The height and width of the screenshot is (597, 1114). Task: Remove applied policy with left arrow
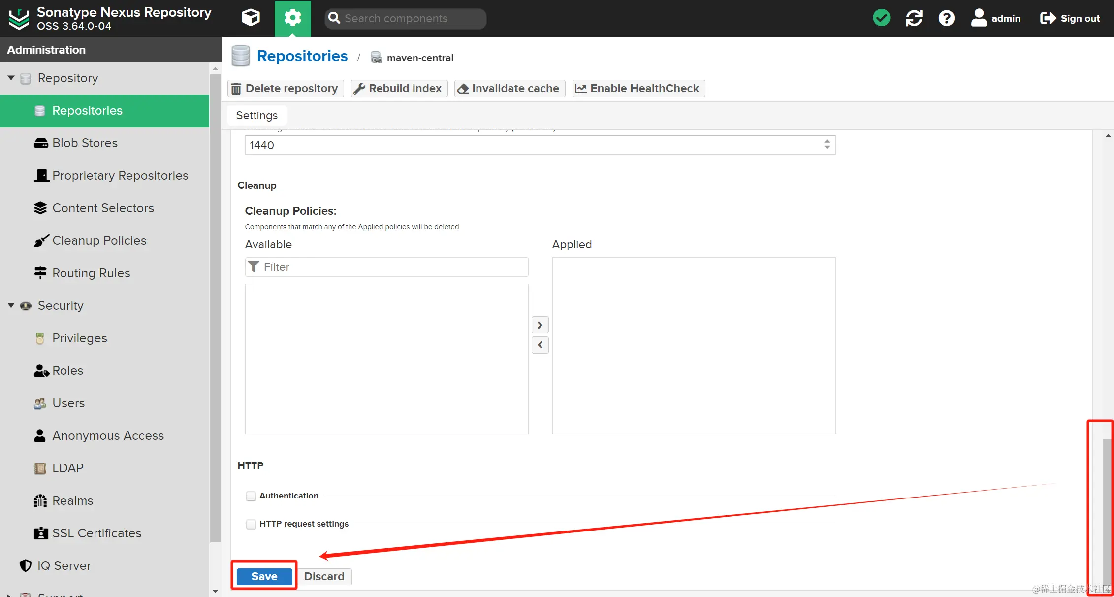tap(540, 345)
